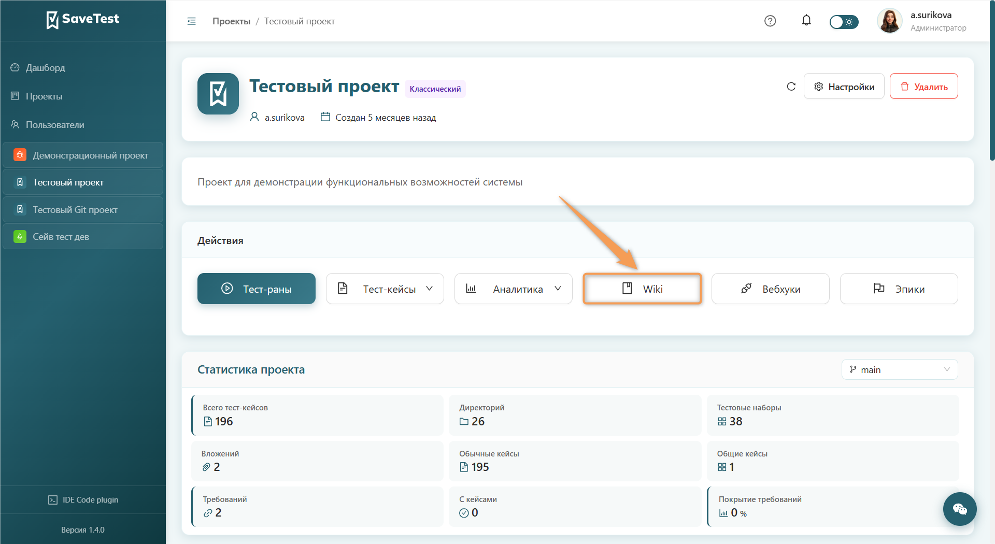Click Проекты breadcrumb link
Viewport: 995px width, 544px height.
click(231, 21)
